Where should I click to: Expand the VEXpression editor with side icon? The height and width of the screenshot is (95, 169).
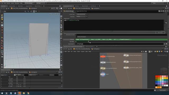(166, 23)
